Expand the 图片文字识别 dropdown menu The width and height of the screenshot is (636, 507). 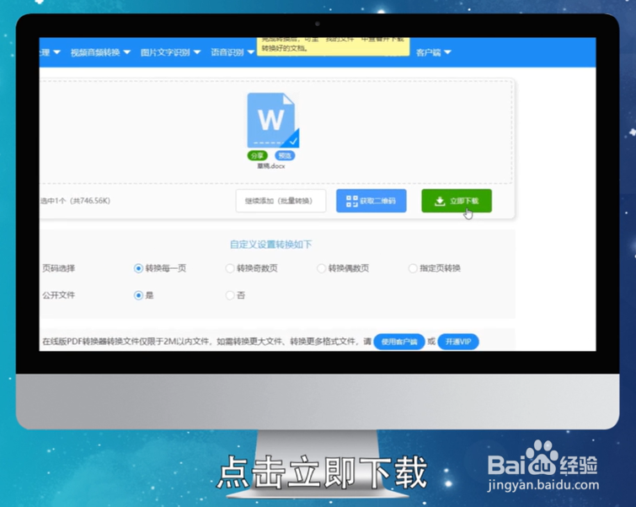(x=170, y=52)
